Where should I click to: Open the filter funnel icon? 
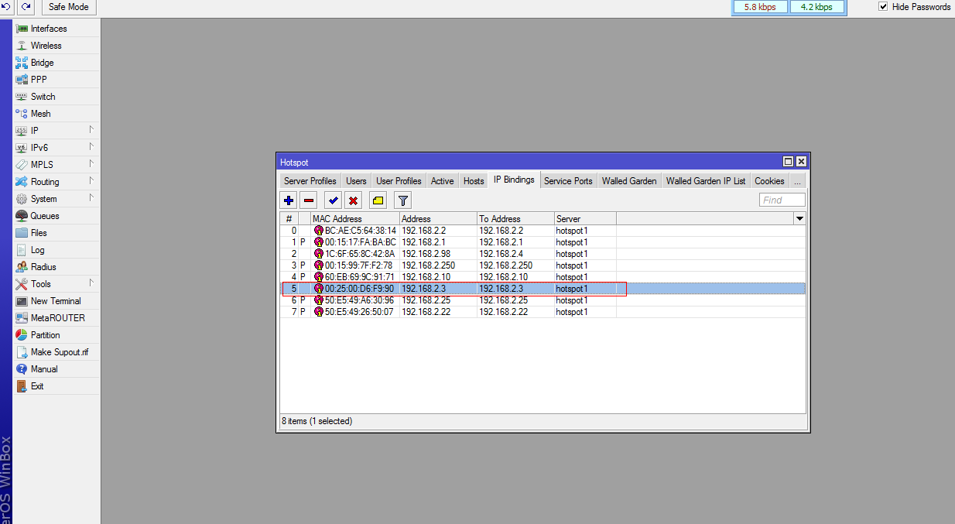pyautogui.click(x=402, y=200)
